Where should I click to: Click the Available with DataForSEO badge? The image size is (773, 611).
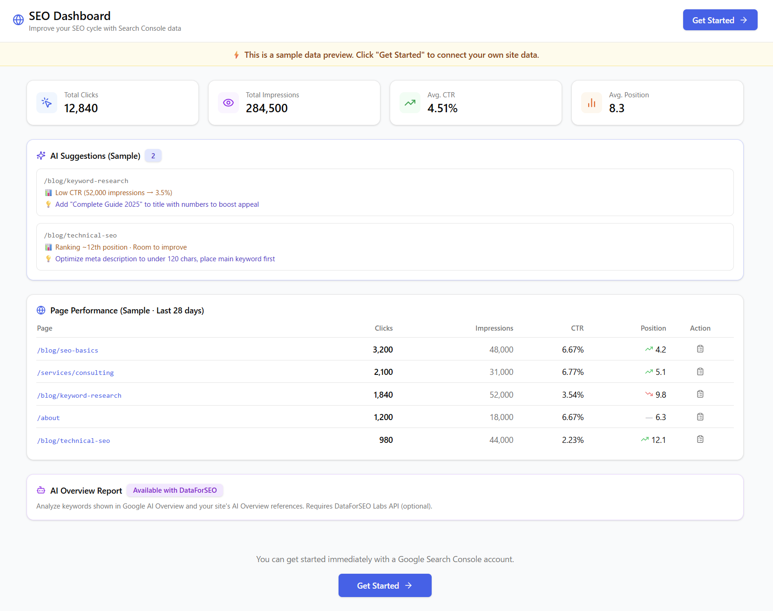click(x=175, y=490)
